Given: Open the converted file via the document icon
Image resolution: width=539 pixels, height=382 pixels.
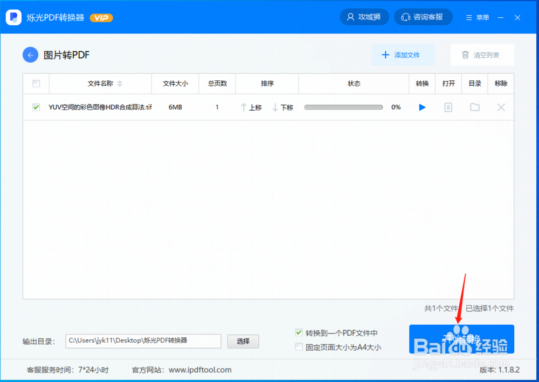Looking at the screenshot, I should (448, 107).
